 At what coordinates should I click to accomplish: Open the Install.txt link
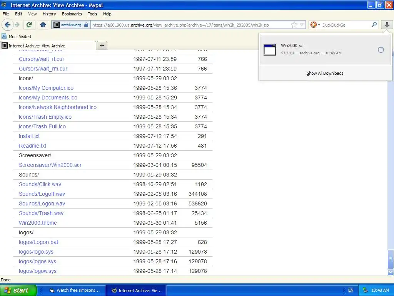pyautogui.click(x=29, y=136)
